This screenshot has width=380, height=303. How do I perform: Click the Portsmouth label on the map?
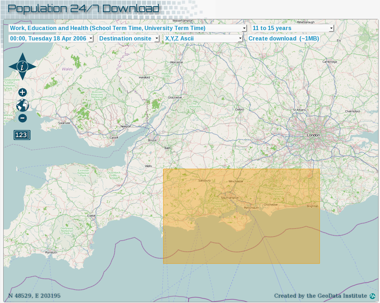pyautogui.click(x=251, y=208)
